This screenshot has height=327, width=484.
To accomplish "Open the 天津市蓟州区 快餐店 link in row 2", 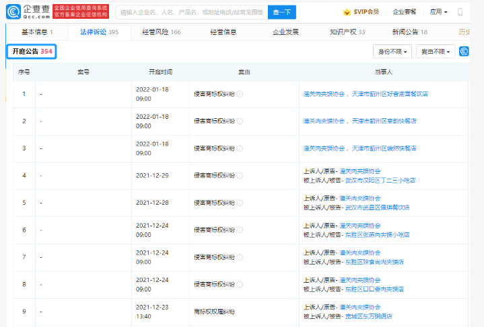I will [384, 121].
